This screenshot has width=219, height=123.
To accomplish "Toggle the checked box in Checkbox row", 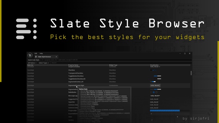I will point(153,70).
